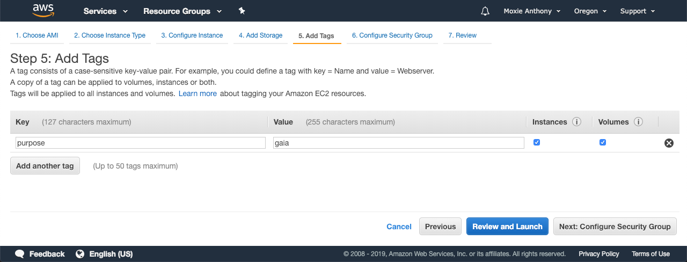
Task: Focus the Value field containing gaia
Action: [x=399, y=143]
